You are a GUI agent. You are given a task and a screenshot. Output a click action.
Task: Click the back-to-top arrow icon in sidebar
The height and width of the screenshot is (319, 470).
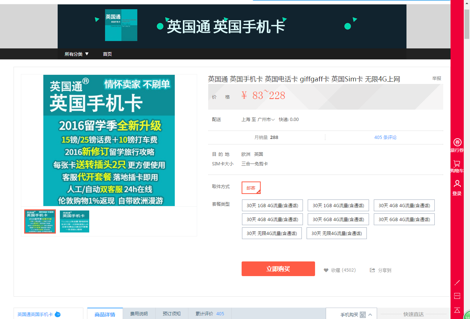click(x=457, y=310)
